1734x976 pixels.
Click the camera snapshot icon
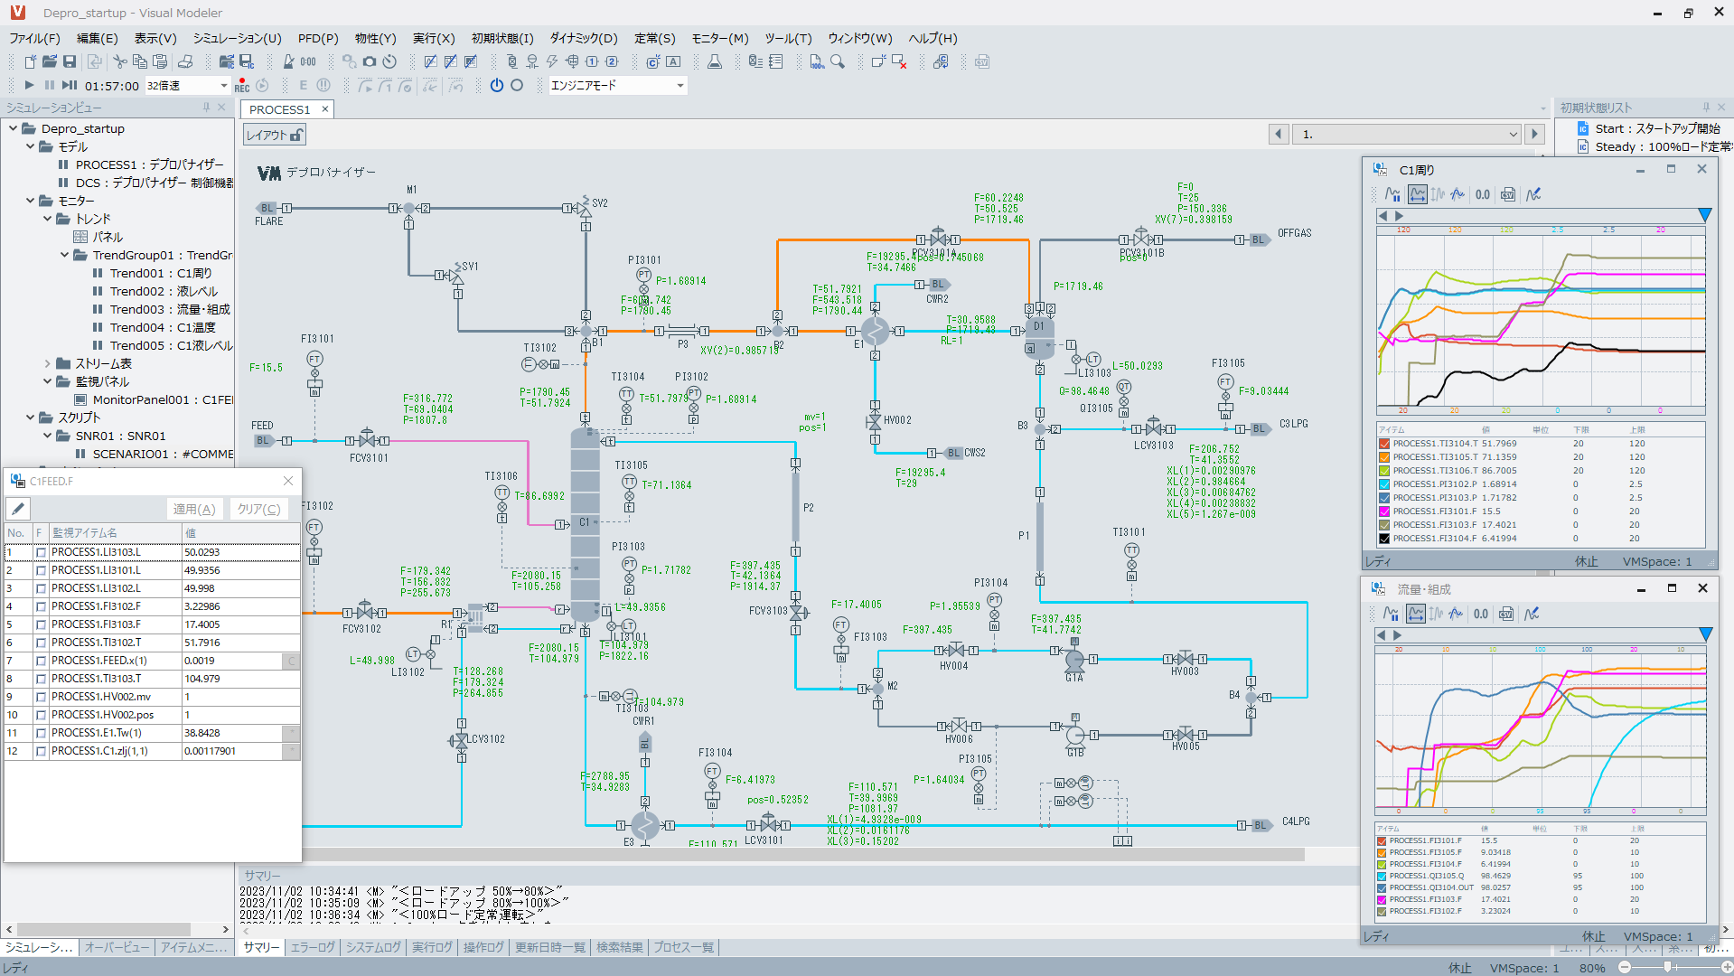point(370,61)
